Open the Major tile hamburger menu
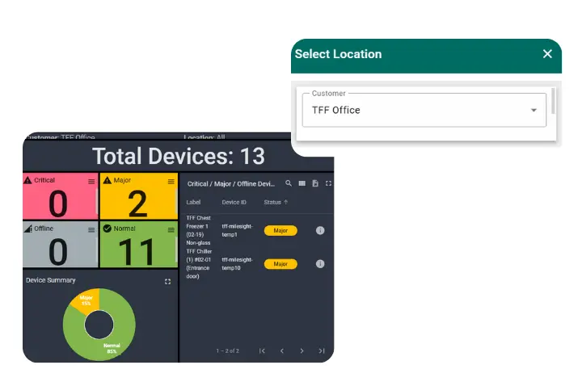Viewport: 582px width, 386px height. coord(171,182)
